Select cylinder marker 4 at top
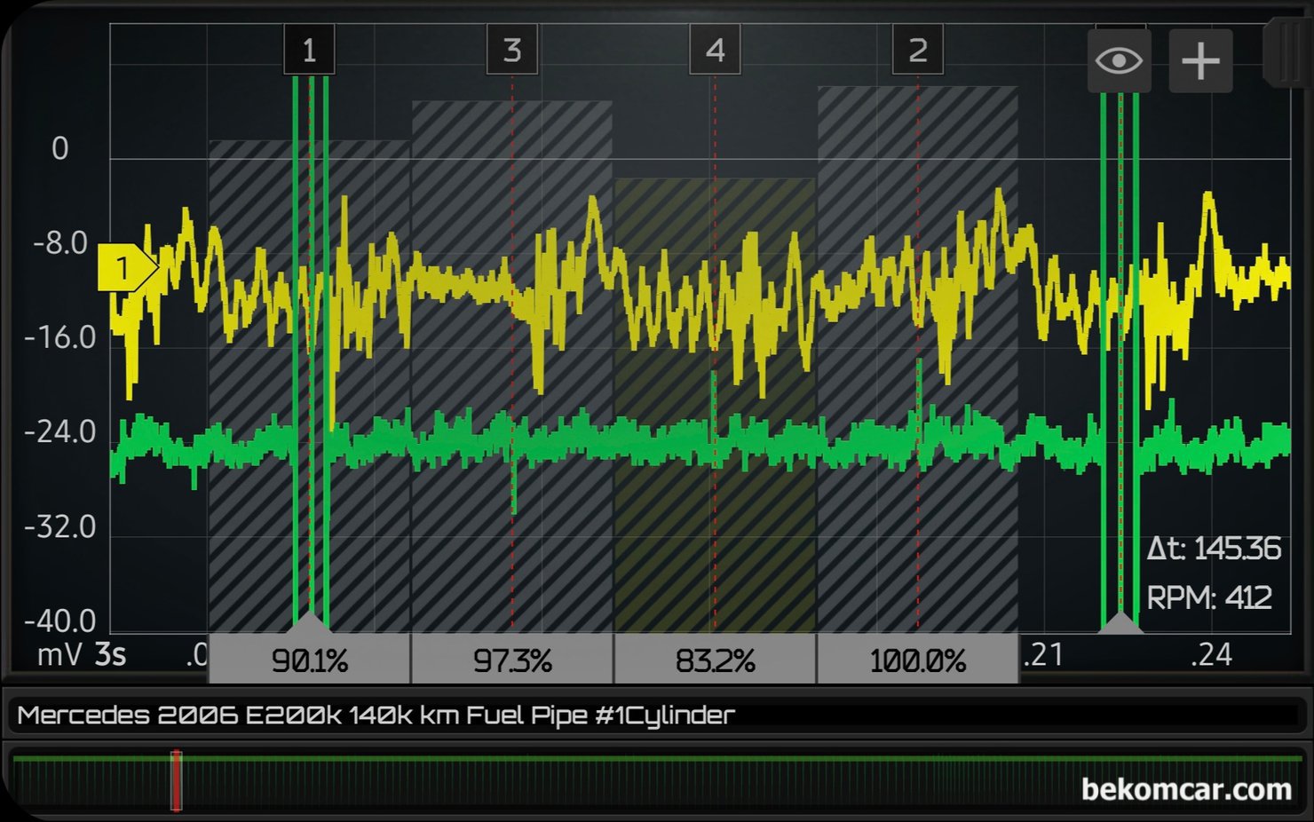The image size is (1314, 822). click(x=715, y=51)
